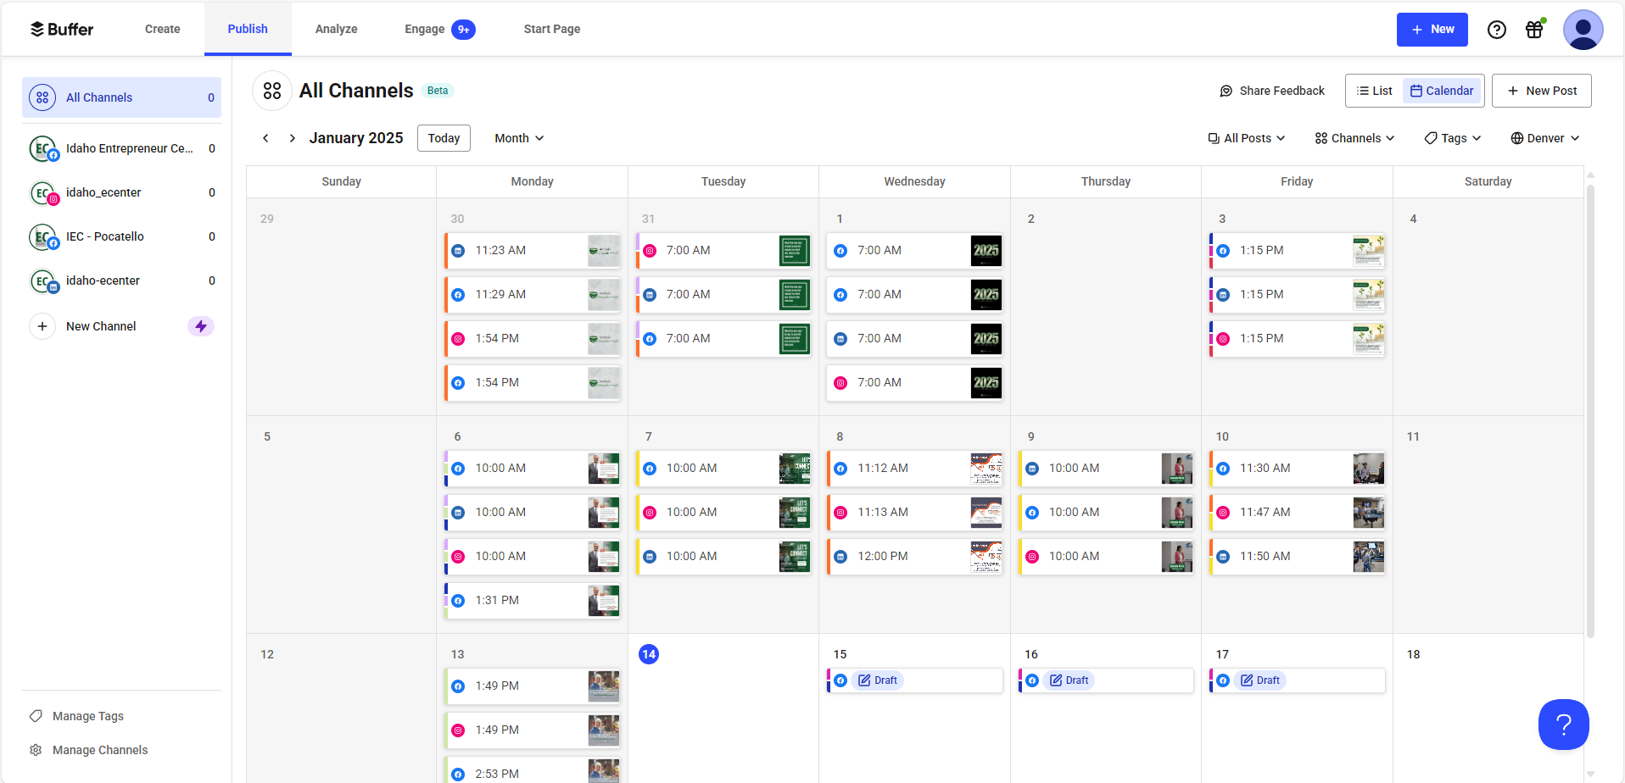This screenshot has height=783, width=1625.
Task: Go to next month arrow
Action: 293,138
